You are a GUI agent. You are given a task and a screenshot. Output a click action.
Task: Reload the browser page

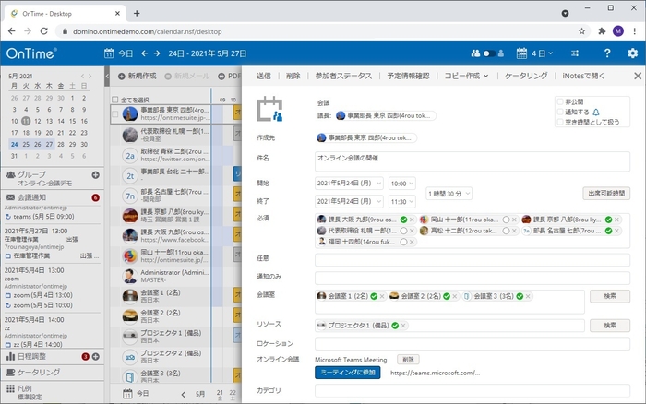point(43,31)
